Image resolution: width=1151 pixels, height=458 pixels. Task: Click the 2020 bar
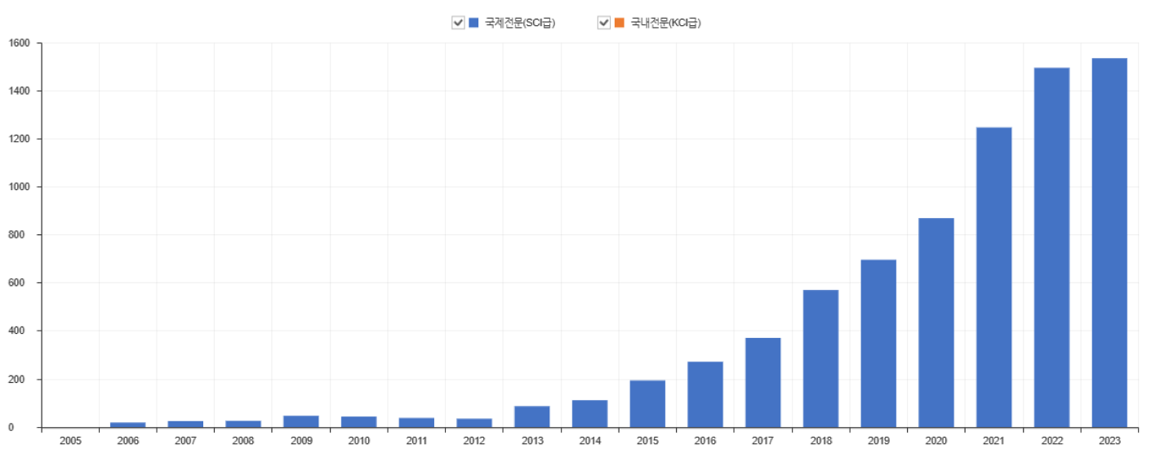click(x=936, y=322)
